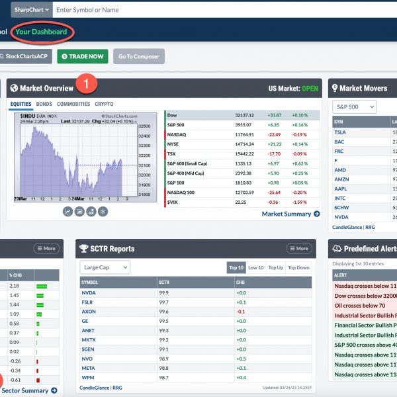
Task: Select the NYSE row in Market Overview
Action: (x=243, y=144)
